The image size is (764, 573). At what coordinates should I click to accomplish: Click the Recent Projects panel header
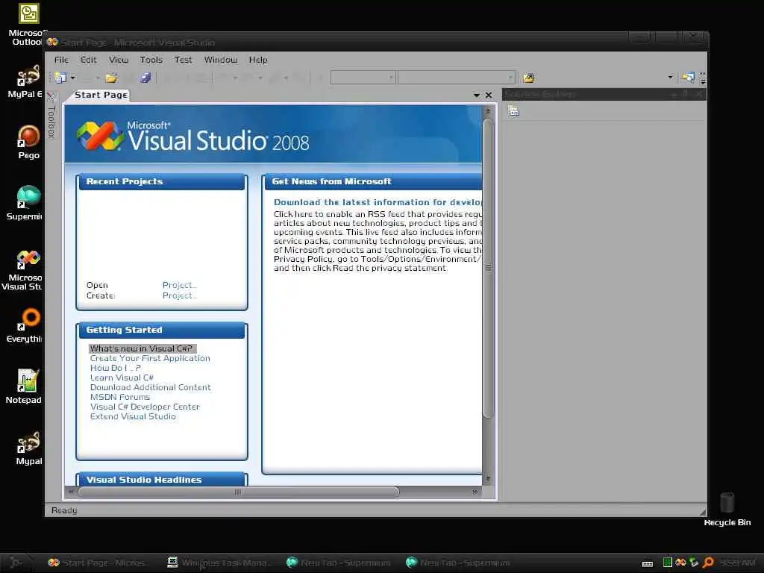[x=162, y=181]
